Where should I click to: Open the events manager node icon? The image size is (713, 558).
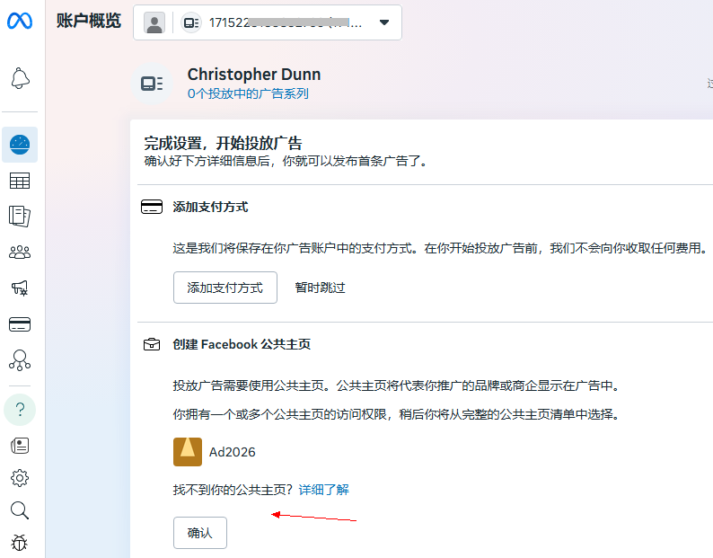click(x=20, y=360)
